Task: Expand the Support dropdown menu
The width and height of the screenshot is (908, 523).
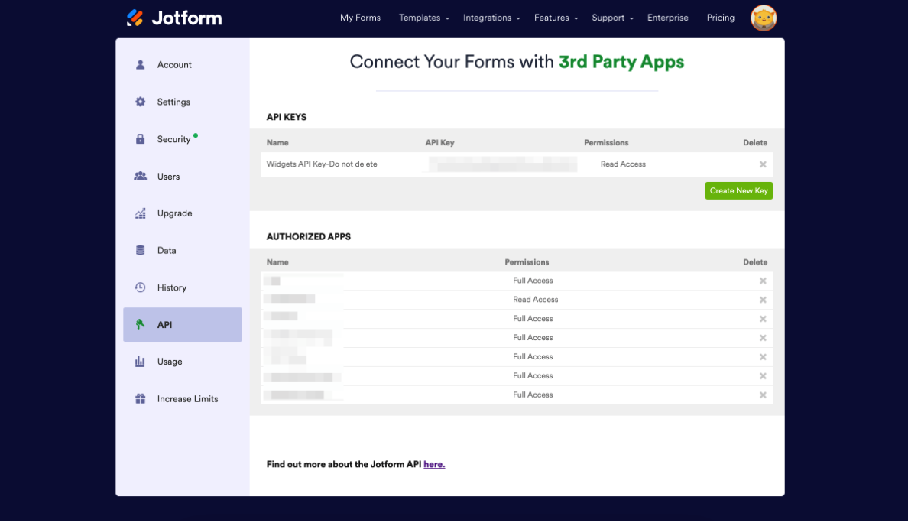Action: [x=612, y=18]
